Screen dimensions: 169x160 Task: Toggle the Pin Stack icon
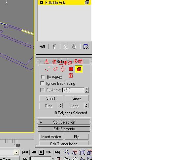point(42,46)
